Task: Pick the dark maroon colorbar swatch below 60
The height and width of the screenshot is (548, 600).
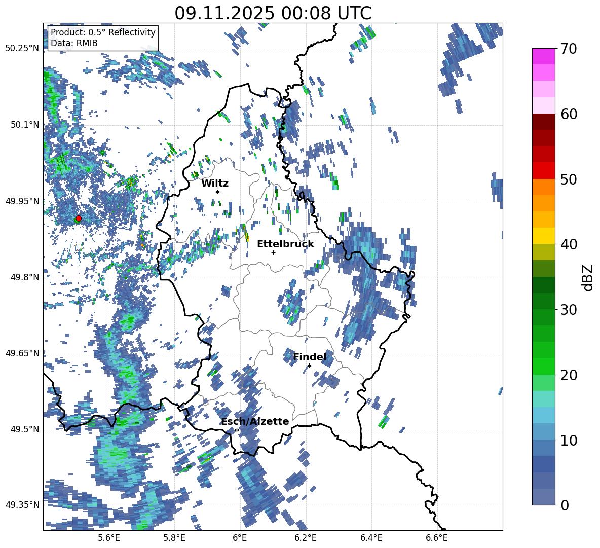Action: (543, 122)
